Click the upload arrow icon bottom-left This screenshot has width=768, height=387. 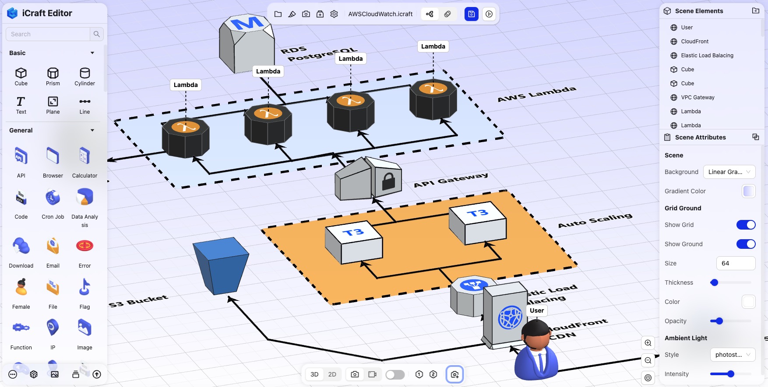pos(97,374)
